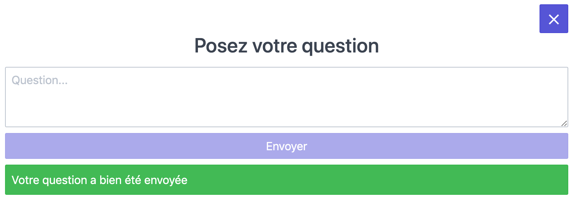Click the word "Envoyer" label

pos(286,146)
